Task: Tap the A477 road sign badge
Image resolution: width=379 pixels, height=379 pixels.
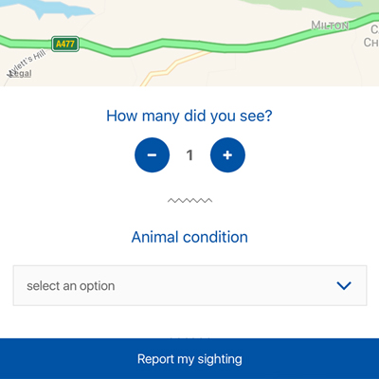Action: [x=65, y=44]
